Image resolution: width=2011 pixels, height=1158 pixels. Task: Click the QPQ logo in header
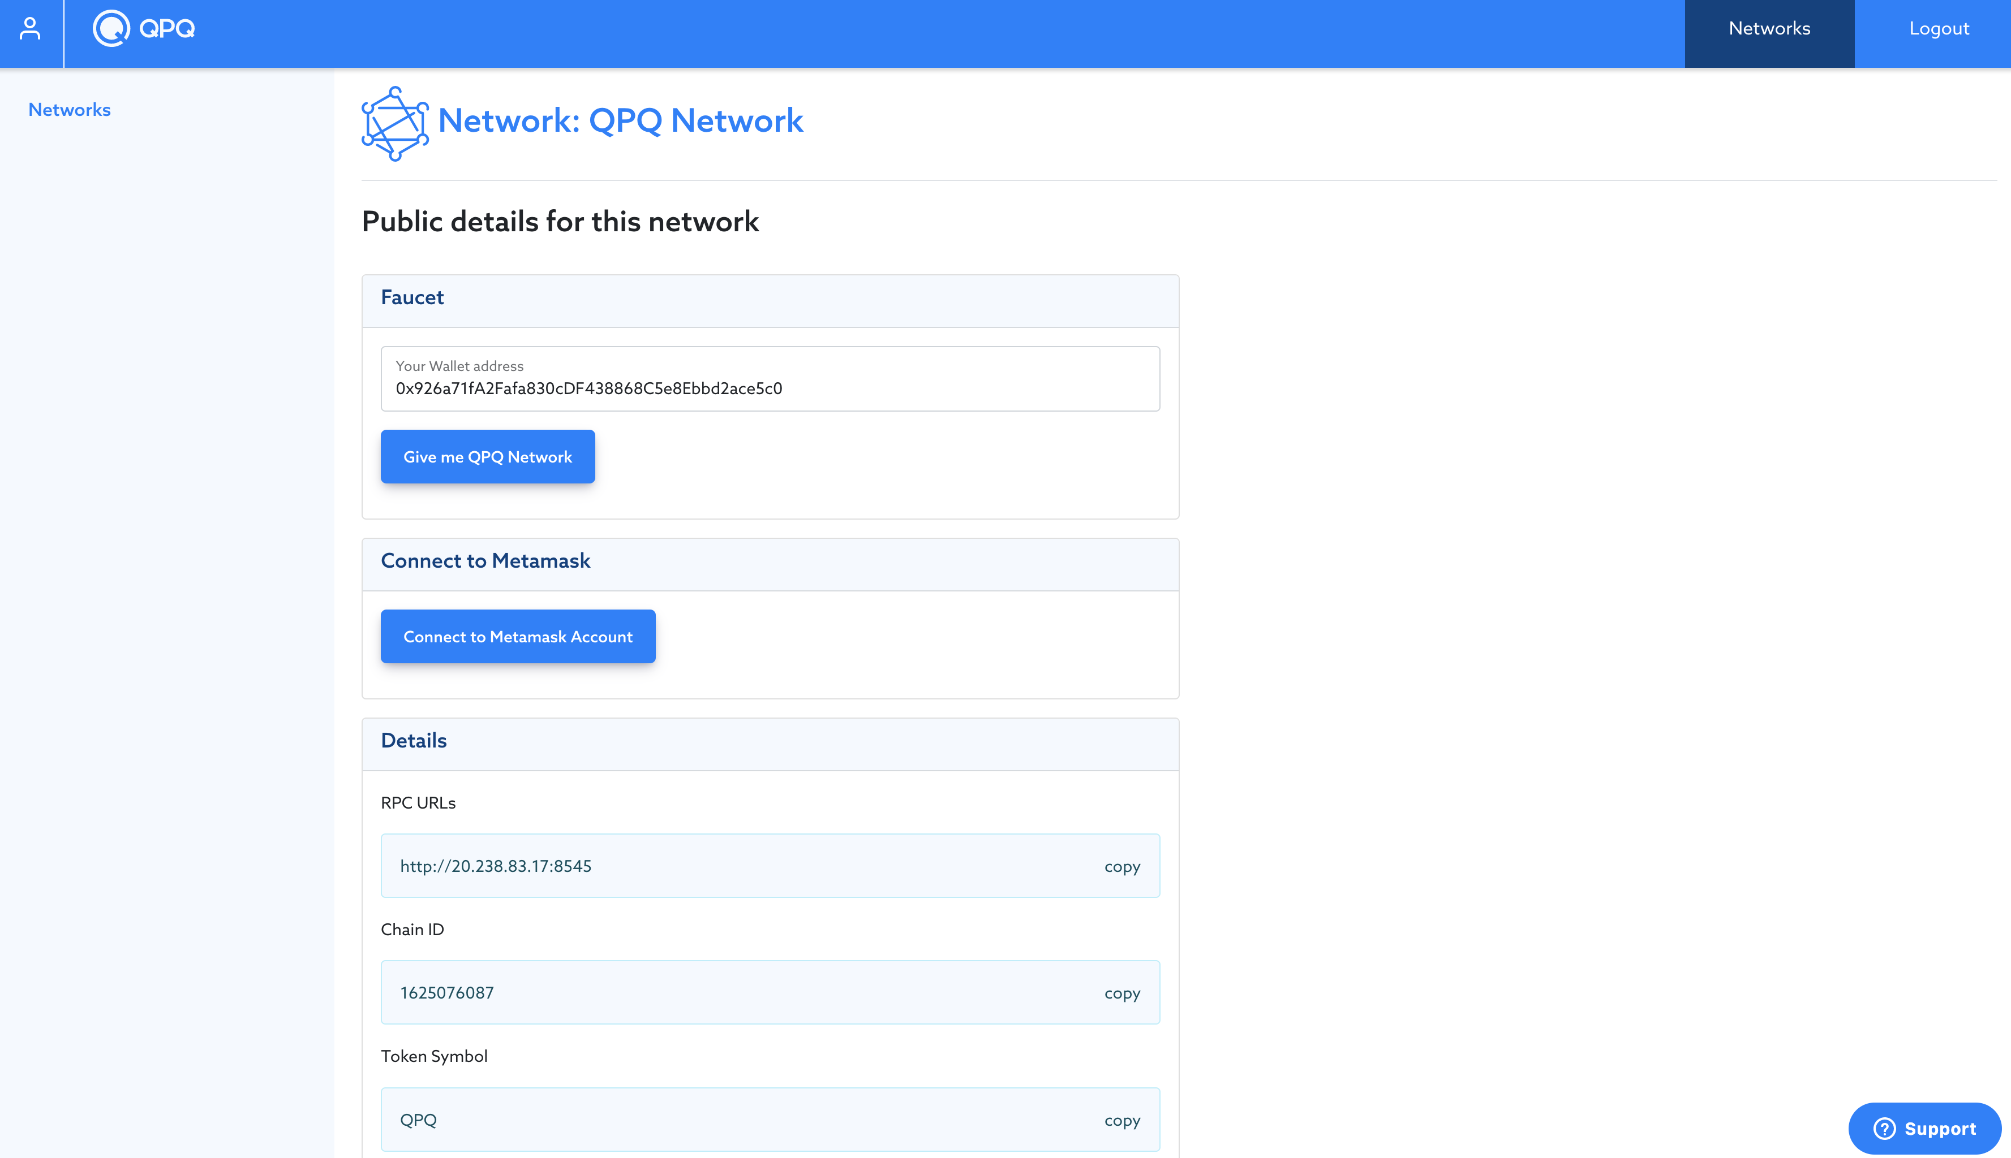(x=144, y=29)
